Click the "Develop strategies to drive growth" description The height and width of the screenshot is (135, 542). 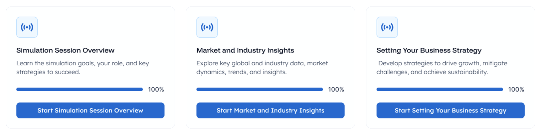443,63
